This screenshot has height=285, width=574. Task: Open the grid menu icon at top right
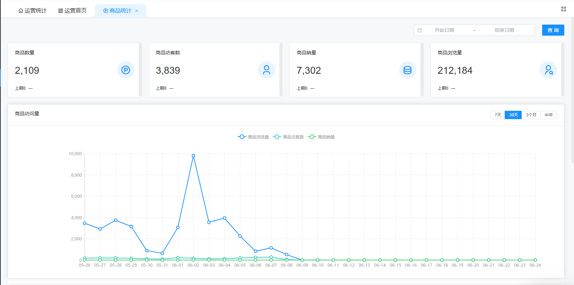(564, 9)
